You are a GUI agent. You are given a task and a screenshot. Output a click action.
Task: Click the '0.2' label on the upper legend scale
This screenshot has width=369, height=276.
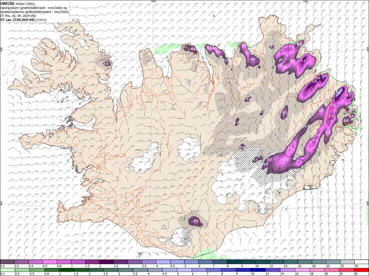tap(2, 266)
